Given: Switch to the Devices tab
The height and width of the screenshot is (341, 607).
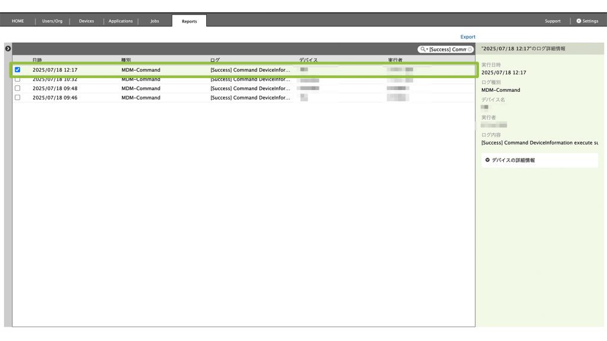Looking at the screenshot, I should [x=87, y=21].
